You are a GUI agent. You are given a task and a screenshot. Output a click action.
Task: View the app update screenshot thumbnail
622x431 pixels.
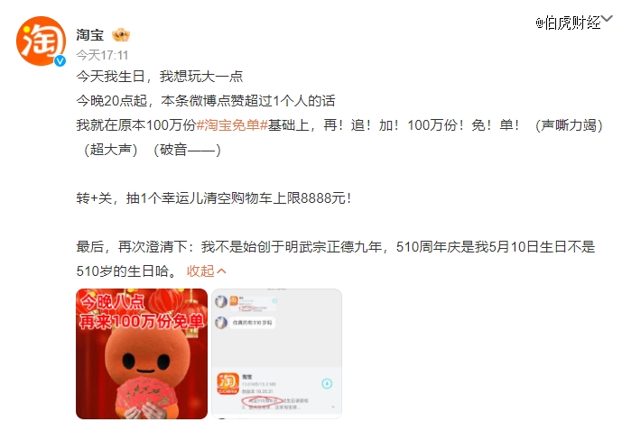pyautogui.click(x=276, y=353)
